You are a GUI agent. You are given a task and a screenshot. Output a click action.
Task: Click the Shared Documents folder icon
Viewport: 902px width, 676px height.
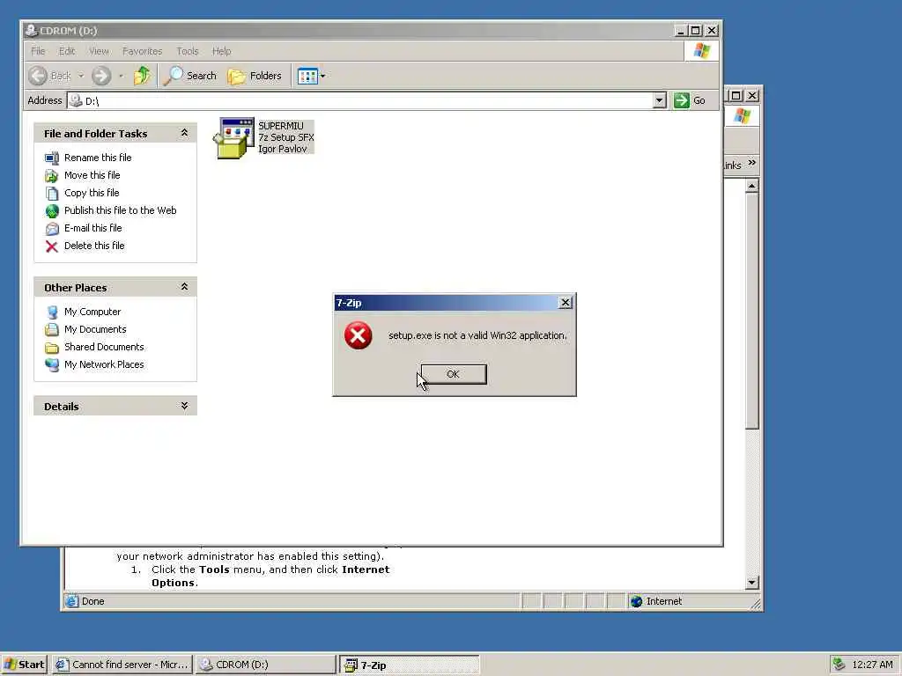pyautogui.click(x=52, y=348)
